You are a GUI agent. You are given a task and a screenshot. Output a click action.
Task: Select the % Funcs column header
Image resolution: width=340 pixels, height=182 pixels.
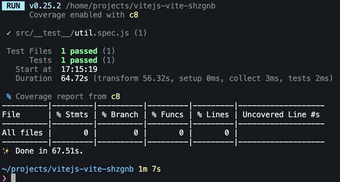[168, 115]
